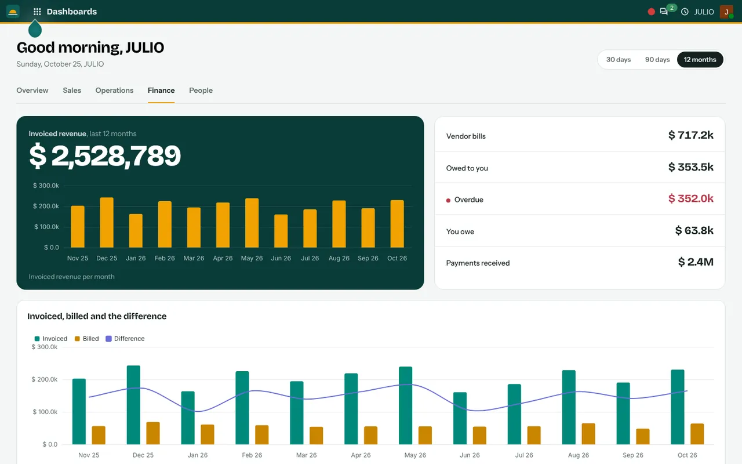
Task: Go to the People tab
Action: pos(201,90)
